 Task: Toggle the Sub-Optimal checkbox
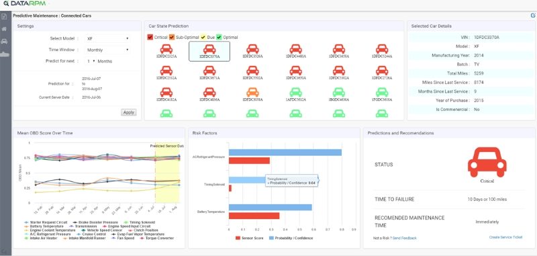click(x=172, y=37)
